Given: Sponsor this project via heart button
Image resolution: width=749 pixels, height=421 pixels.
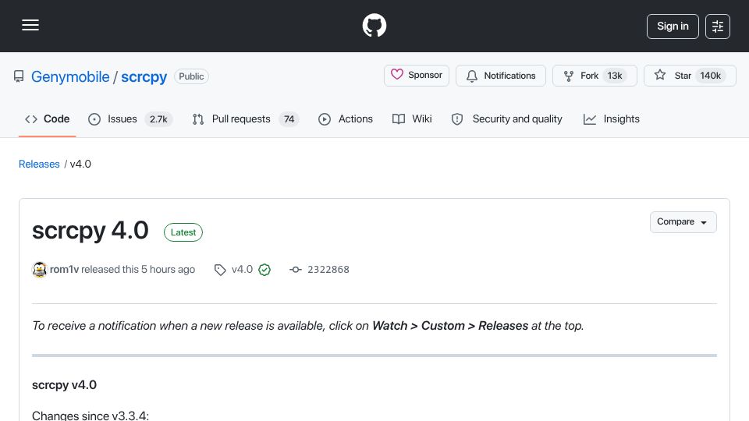Looking at the screenshot, I should click(x=417, y=76).
